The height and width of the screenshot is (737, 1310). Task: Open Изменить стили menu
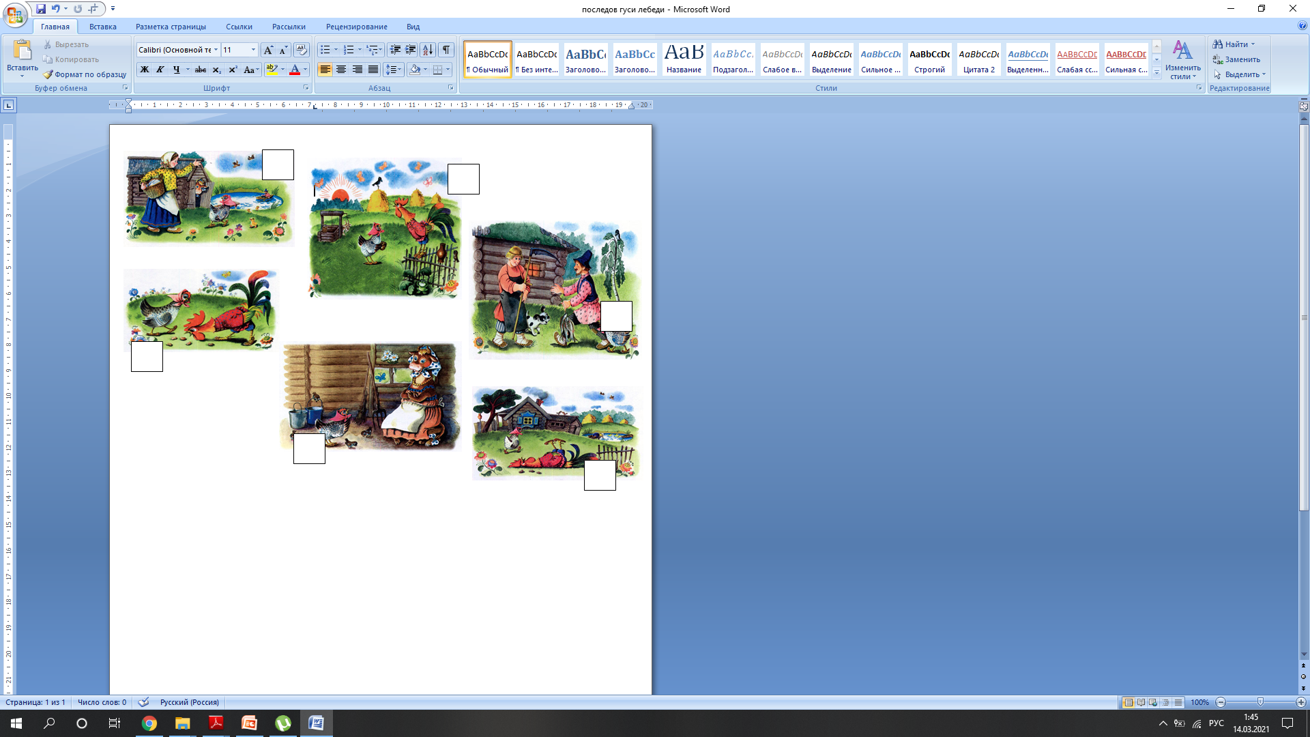(x=1183, y=60)
